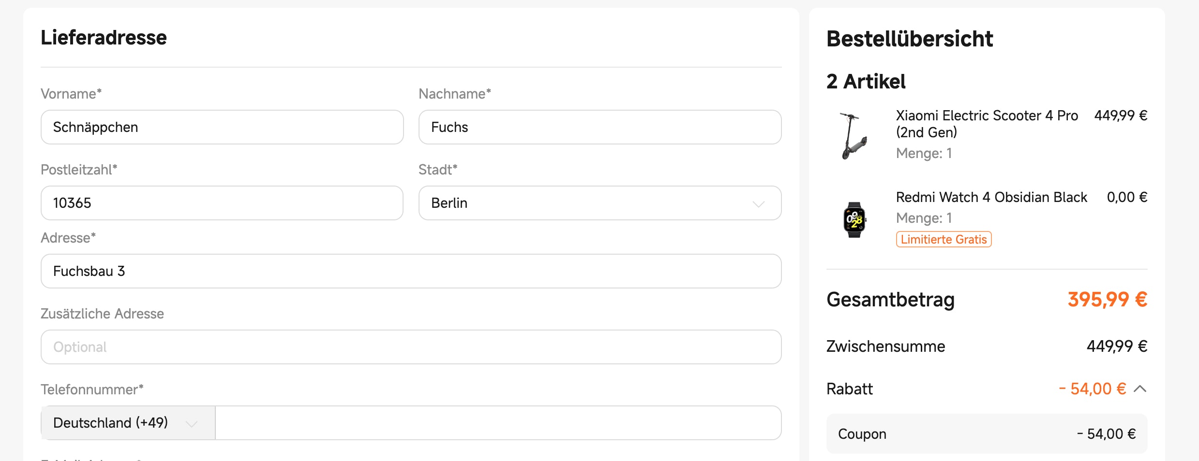The width and height of the screenshot is (1199, 461).
Task: Click into the Nachname field
Action: [599, 127]
